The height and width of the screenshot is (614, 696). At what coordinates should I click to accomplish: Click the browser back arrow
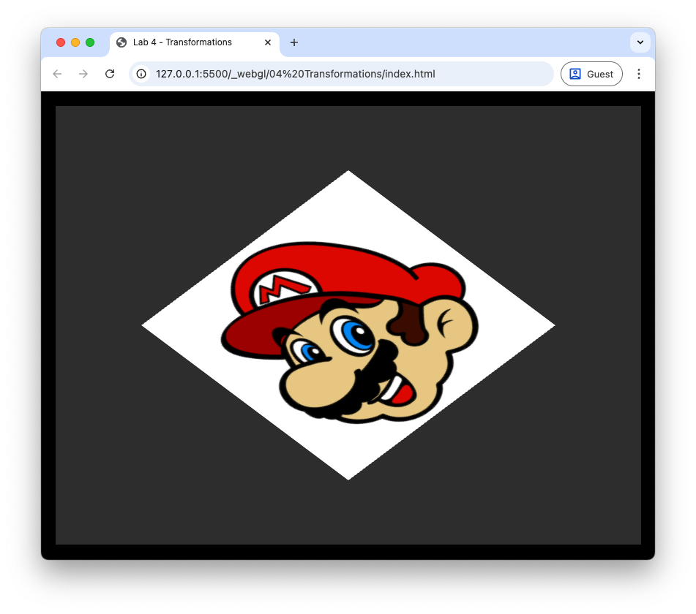click(x=57, y=74)
